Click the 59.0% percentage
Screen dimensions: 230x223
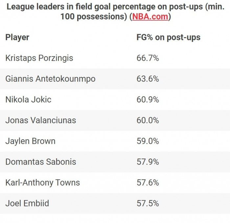[148, 141]
